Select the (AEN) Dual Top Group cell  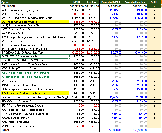pos(35,41)
